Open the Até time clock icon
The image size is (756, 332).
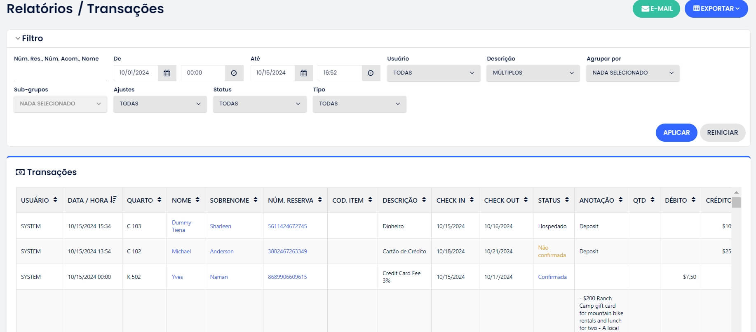tap(371, 73)
